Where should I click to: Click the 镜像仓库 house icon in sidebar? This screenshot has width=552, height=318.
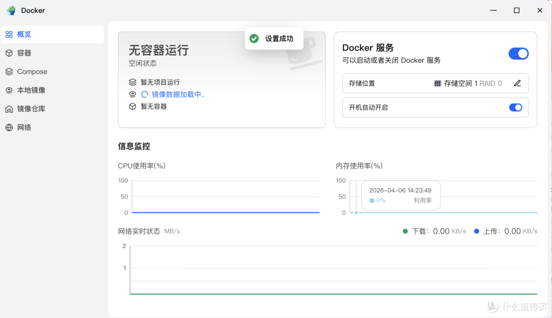[9, 109]
